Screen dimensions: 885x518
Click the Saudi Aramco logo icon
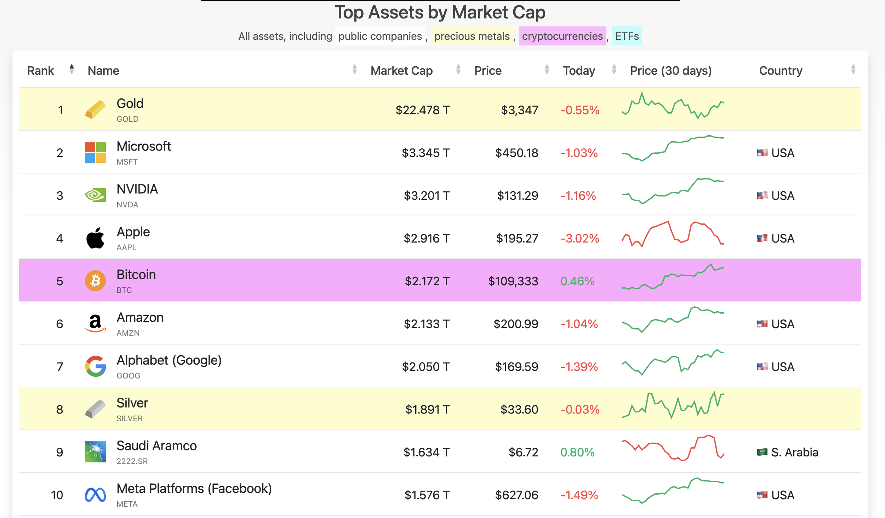[95, 452]
